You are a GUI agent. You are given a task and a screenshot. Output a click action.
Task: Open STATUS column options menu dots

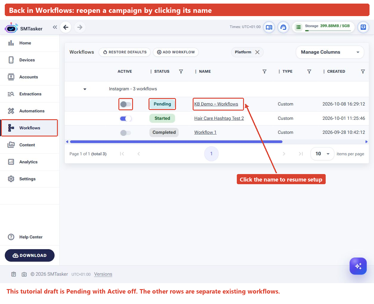click(151, 72)
